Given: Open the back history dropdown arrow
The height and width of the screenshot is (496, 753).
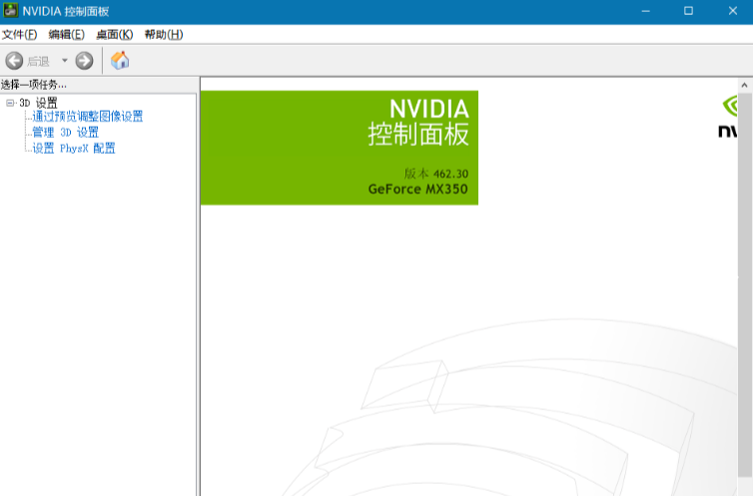Looking at the screenshot, I should (x=64, y=61).
